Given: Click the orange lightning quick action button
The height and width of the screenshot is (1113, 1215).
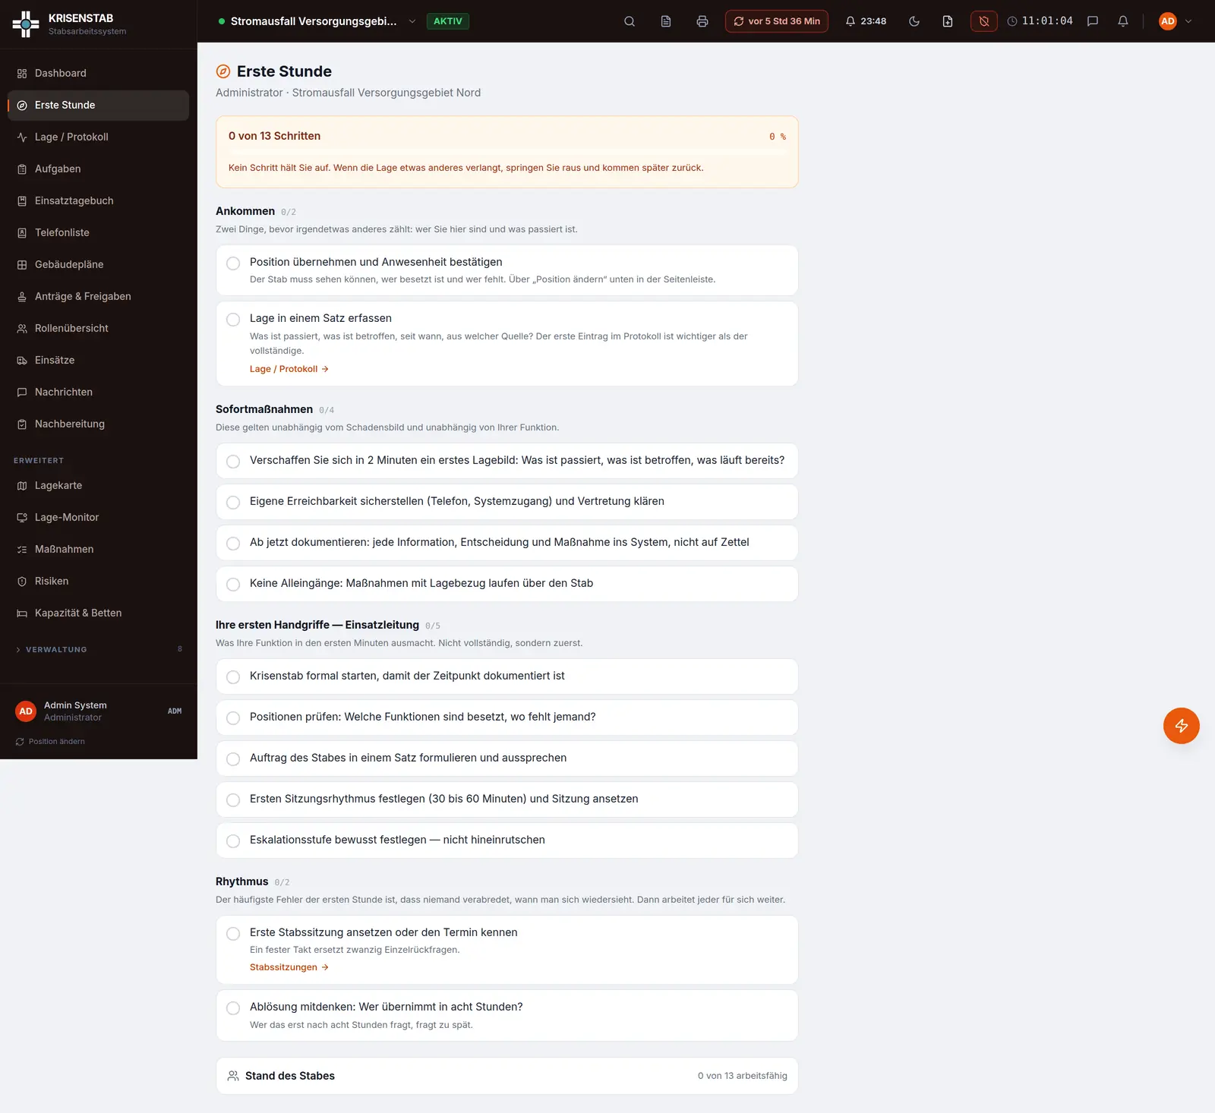Looking at the screenshot, I should point(1182,726).
